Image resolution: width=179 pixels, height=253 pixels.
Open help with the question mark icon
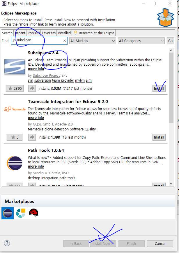click(x=7, y=243)
